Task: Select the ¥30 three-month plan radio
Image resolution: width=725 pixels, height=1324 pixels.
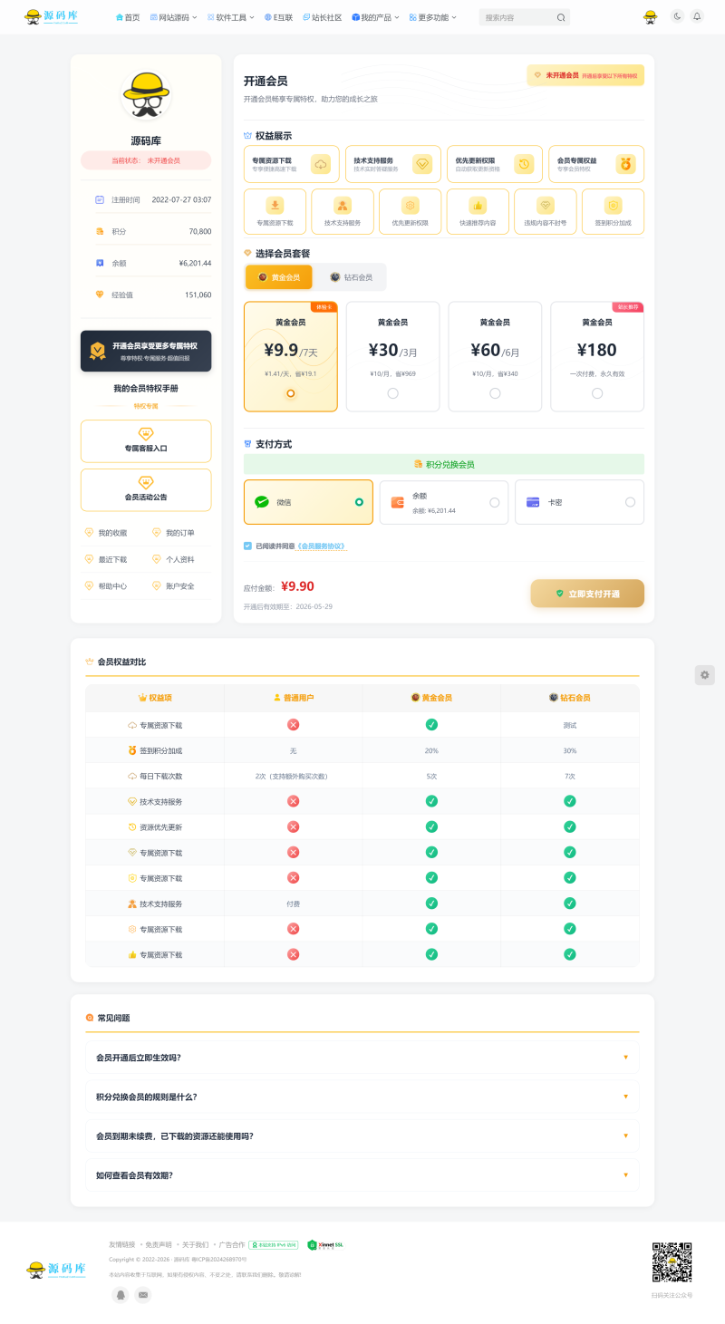Action: 392,393
